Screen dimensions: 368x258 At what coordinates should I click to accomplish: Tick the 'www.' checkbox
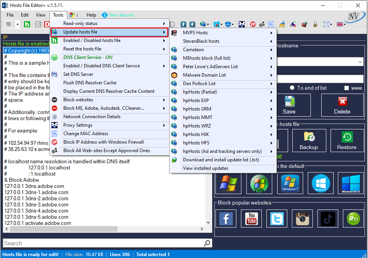[x=346, y=88]
